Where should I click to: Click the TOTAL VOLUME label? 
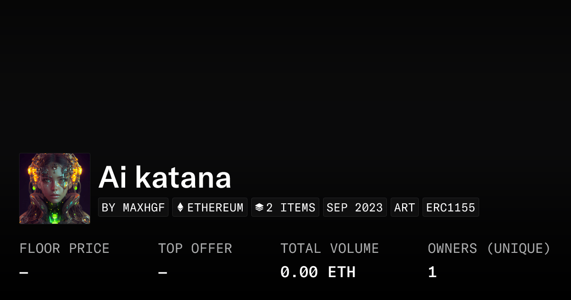[x=329, y=249]
